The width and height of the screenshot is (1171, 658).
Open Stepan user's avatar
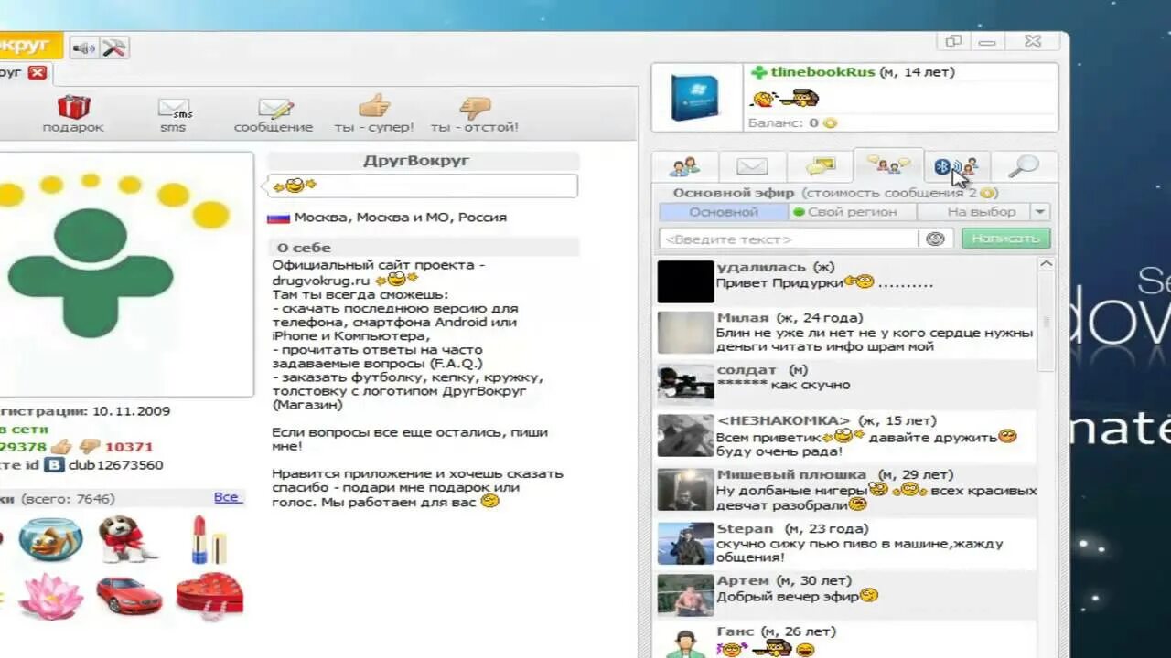click(x=685, y=544)
